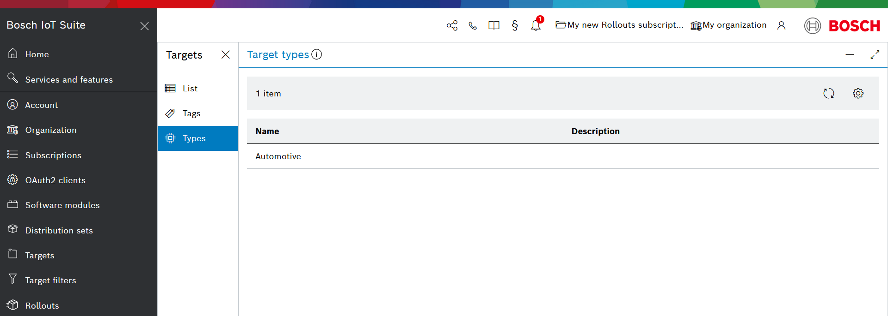Minimize the Target types panel
The width and height of the screenshot is (888, 316).
click(850, 54)
